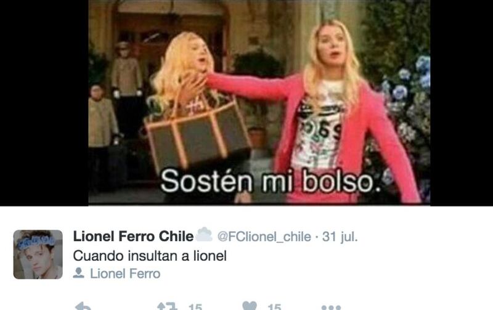Click the cloud emoji after the display name
Image resolution: width=493 pixels, height=310 pixels.
coord(204,235)
